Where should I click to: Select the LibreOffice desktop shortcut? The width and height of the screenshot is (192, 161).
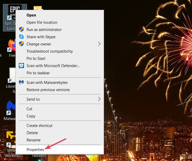pyautogui.click(x=11, y=80)
